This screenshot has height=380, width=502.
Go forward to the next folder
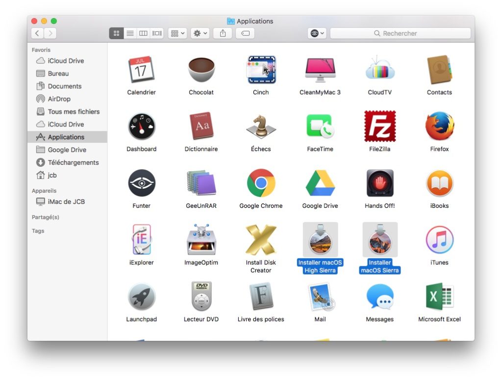click(50, 33)
